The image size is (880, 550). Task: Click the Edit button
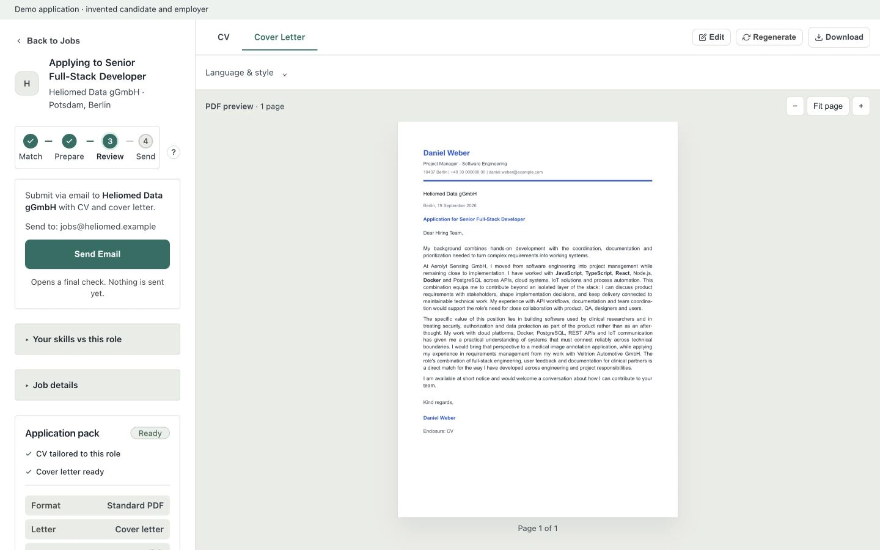click(711, 37)
